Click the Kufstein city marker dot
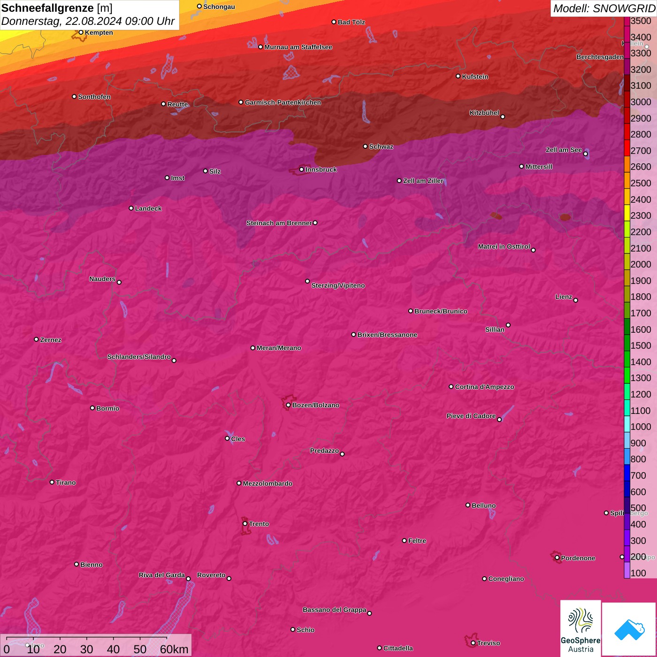657x657 pixels. pyautogui.click(x=458, y=76)
